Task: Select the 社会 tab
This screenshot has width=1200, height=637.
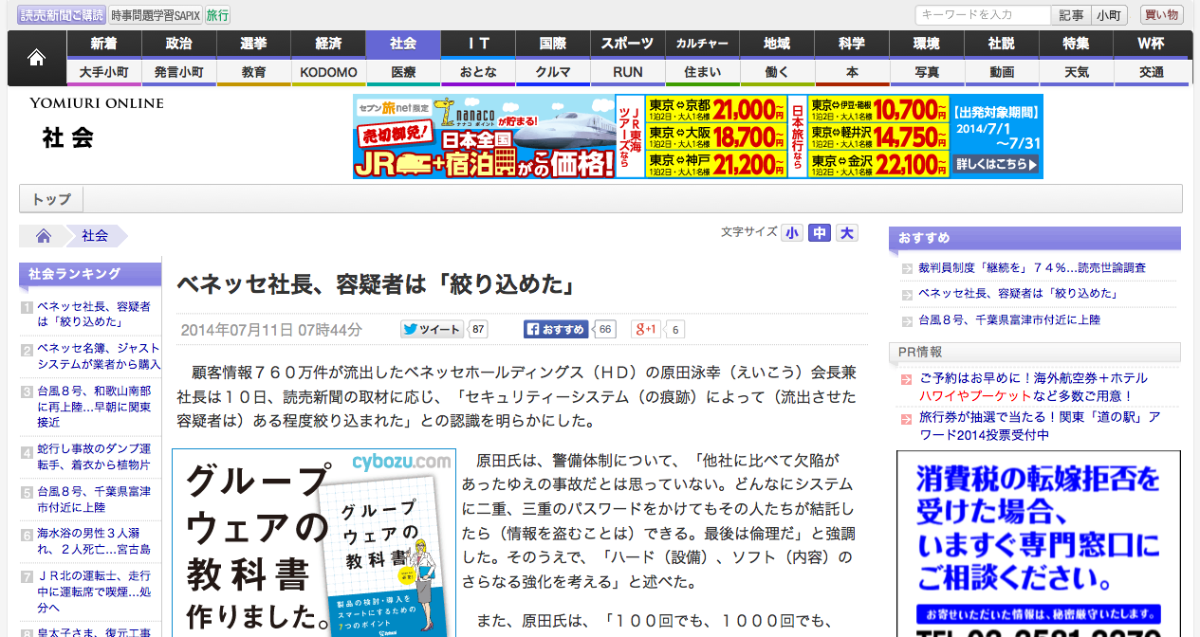Action: (403, 44)
